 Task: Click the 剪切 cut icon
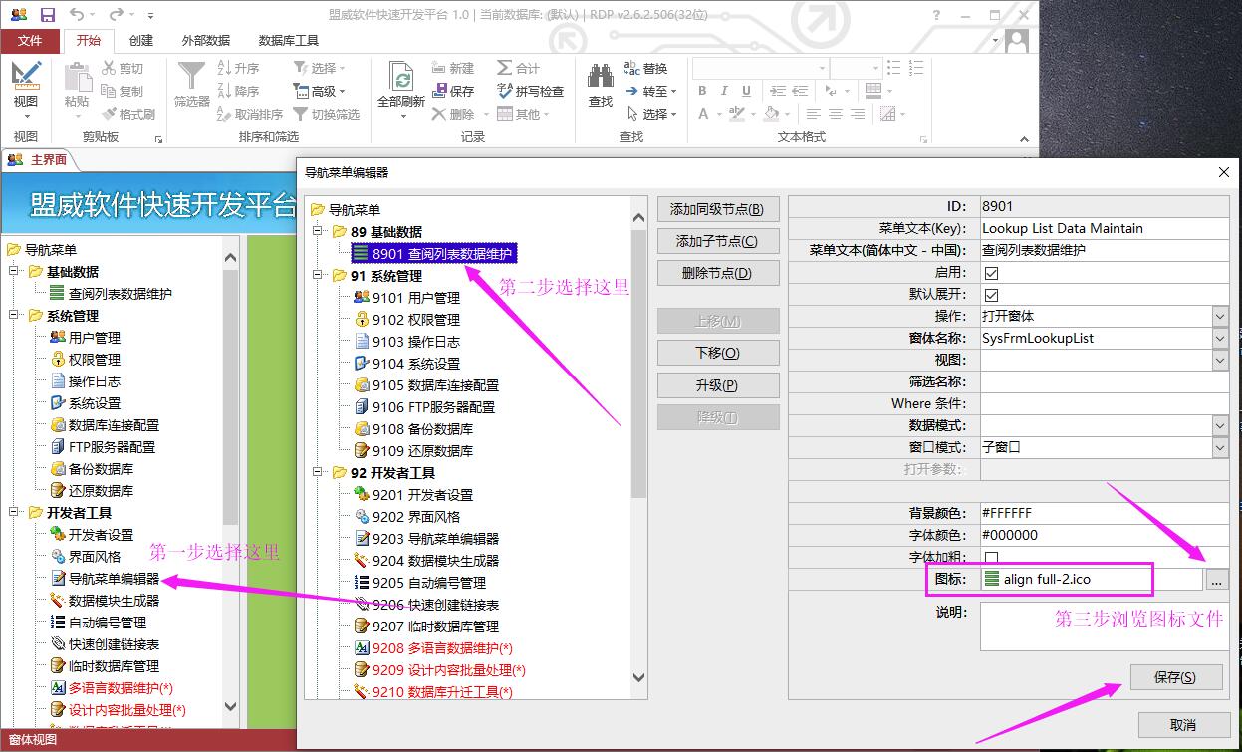pos(109,68)
